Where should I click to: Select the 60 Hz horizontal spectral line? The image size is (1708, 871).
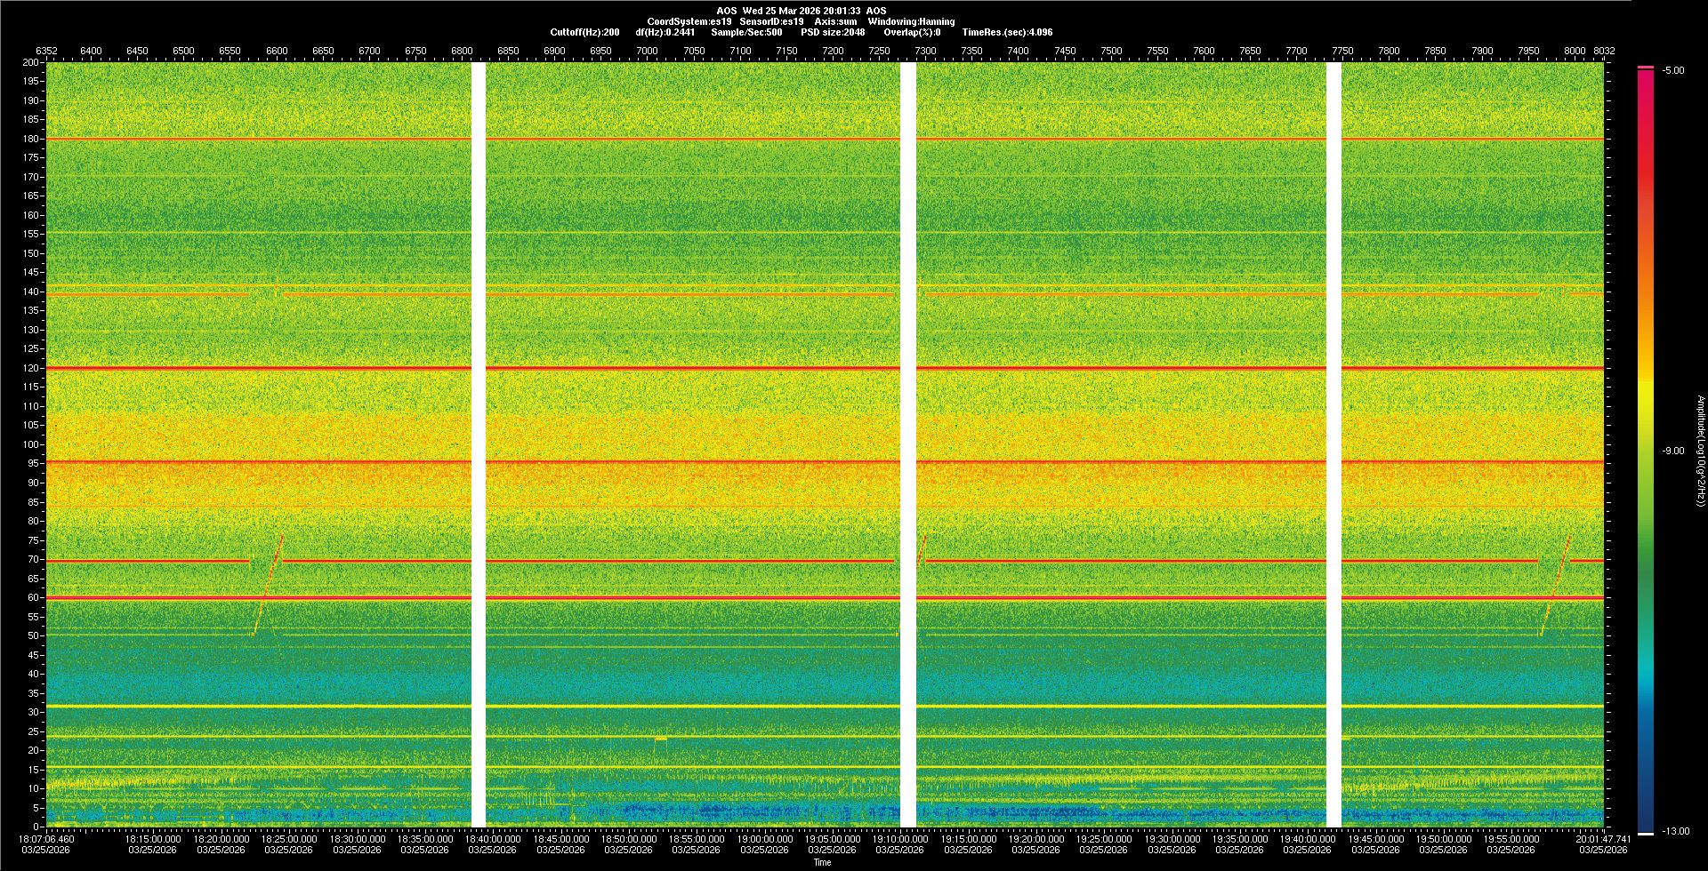click(x=356, y=598)
